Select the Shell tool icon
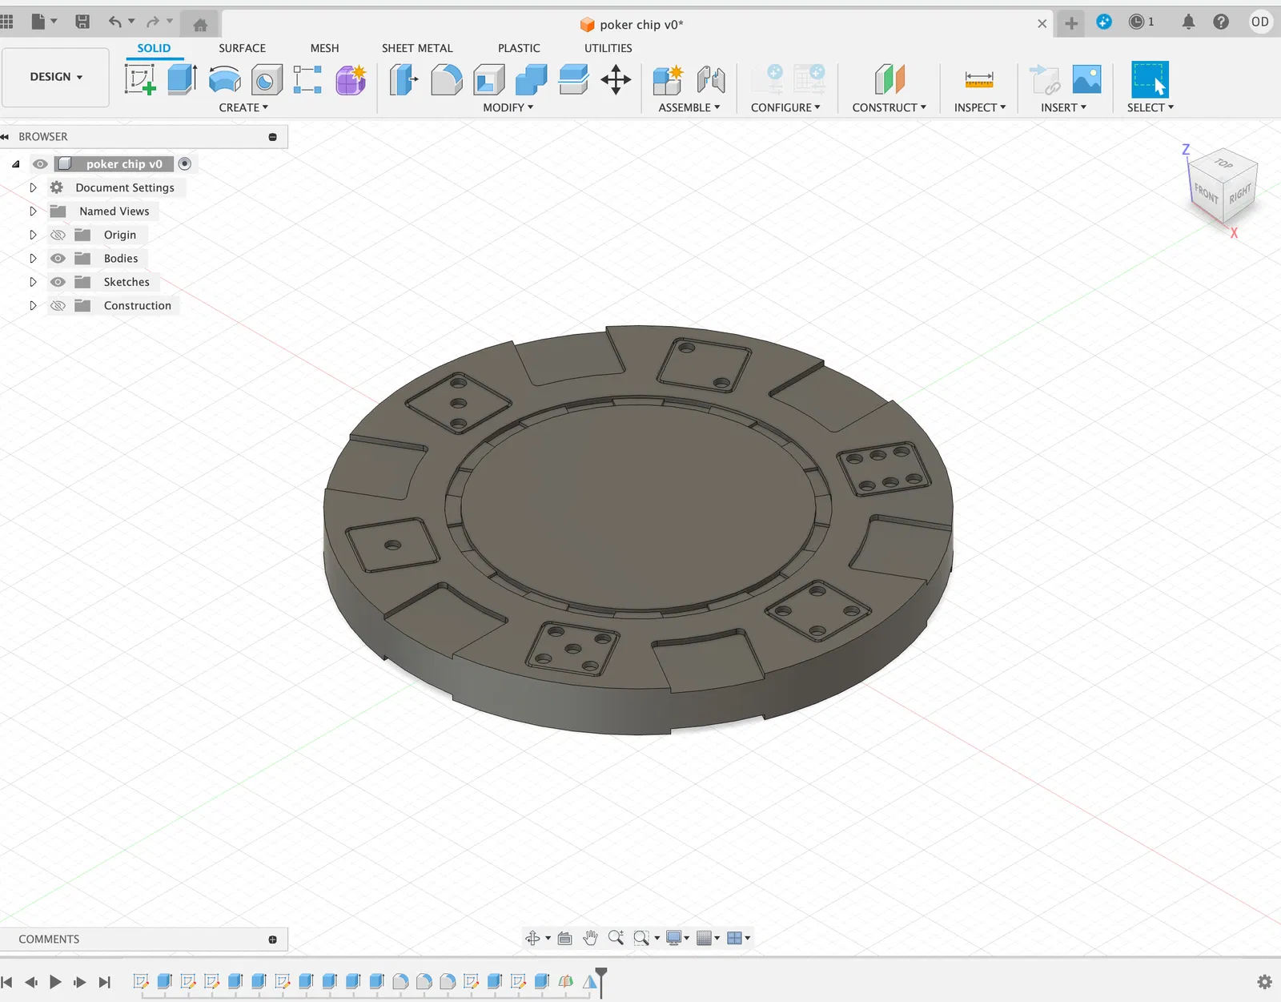The image size is (1281, 1002). pyautogui.click(x=489, y=79)
